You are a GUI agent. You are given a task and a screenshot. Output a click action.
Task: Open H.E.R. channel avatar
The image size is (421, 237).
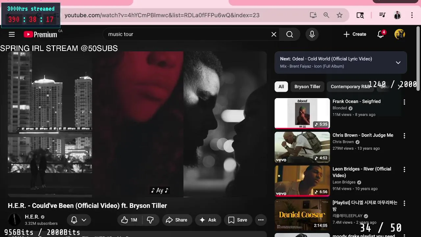click(x=14, y=220)
